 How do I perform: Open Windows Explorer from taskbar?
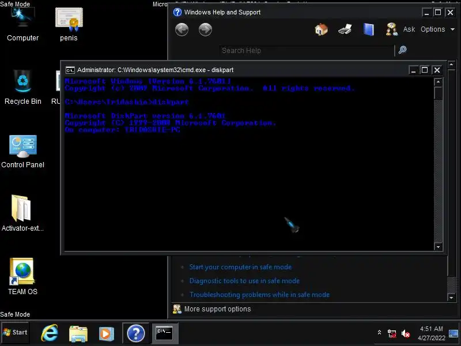(78, 334)
